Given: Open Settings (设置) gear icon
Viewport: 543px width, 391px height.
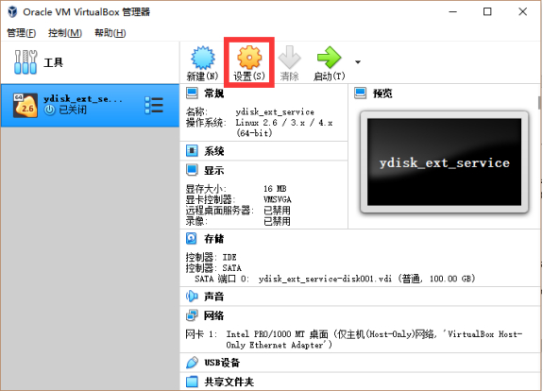Looking at the screenshot, I should click(249, 58).
